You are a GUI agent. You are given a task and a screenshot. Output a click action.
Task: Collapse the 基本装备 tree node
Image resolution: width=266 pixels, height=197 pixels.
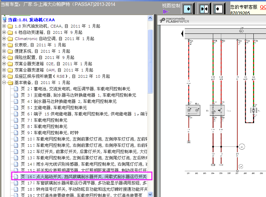(x=4, y=82)
